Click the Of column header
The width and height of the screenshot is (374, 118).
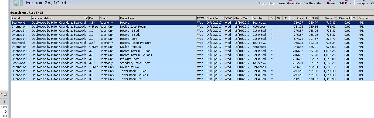pyautogui.click(x=354, y=18)
